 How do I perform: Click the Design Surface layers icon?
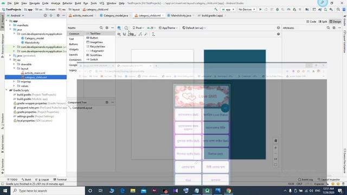[119, 28]
